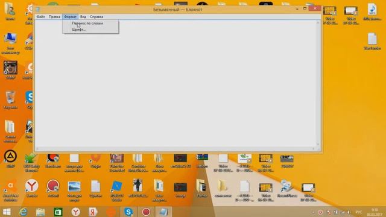Select the blue Roblox Studio desktop shortcut

(x=116, y=190)
